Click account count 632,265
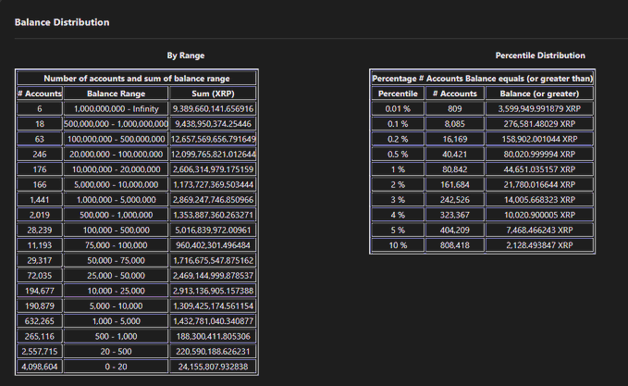 point(40,321)
